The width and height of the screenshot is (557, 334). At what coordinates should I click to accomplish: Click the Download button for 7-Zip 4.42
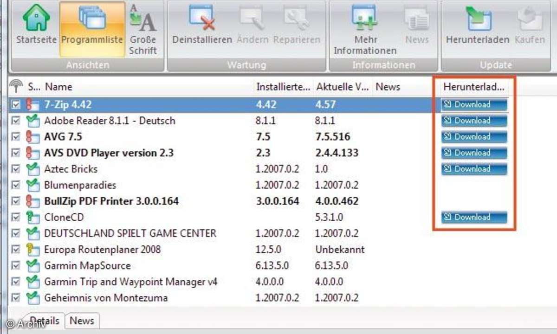coord(474,105)
